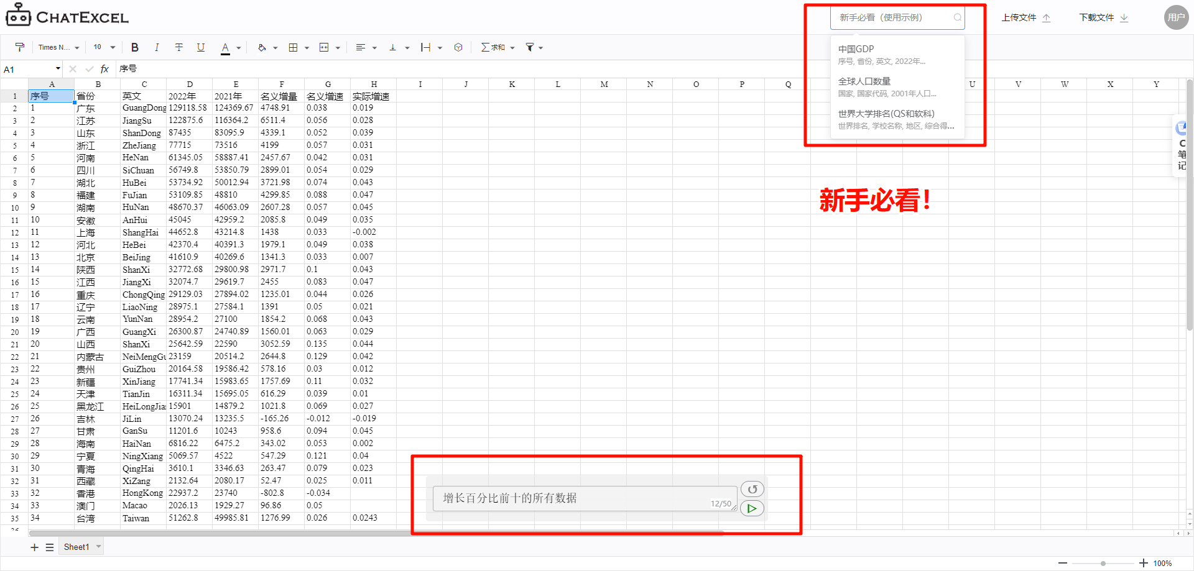
Task: Select the Taiwan cell
Action: pyautogui.click(x=143, y=518)
